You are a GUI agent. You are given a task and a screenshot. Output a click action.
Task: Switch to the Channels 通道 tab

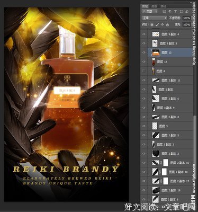[x=154, y=6]
